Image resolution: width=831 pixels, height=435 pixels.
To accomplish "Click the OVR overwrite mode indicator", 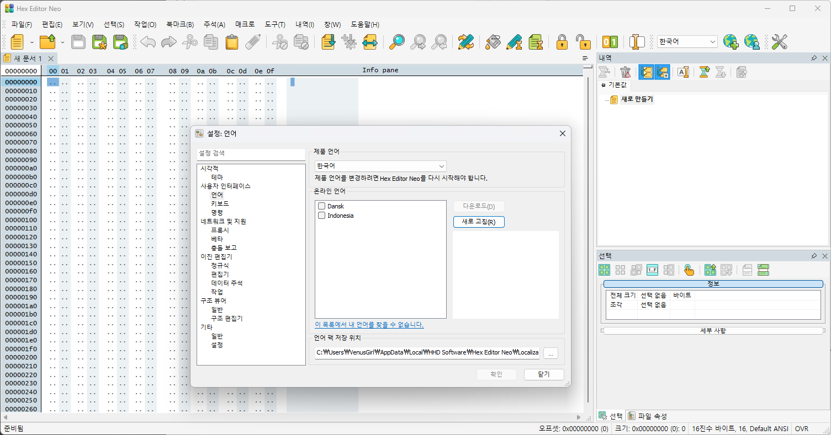I will click(x=802, y=428).
